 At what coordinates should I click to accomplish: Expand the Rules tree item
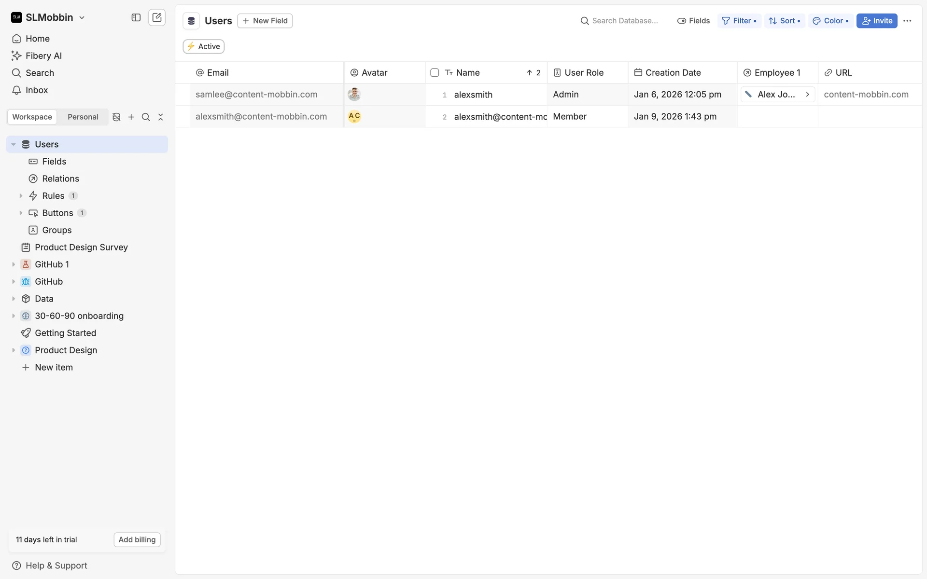21,196
